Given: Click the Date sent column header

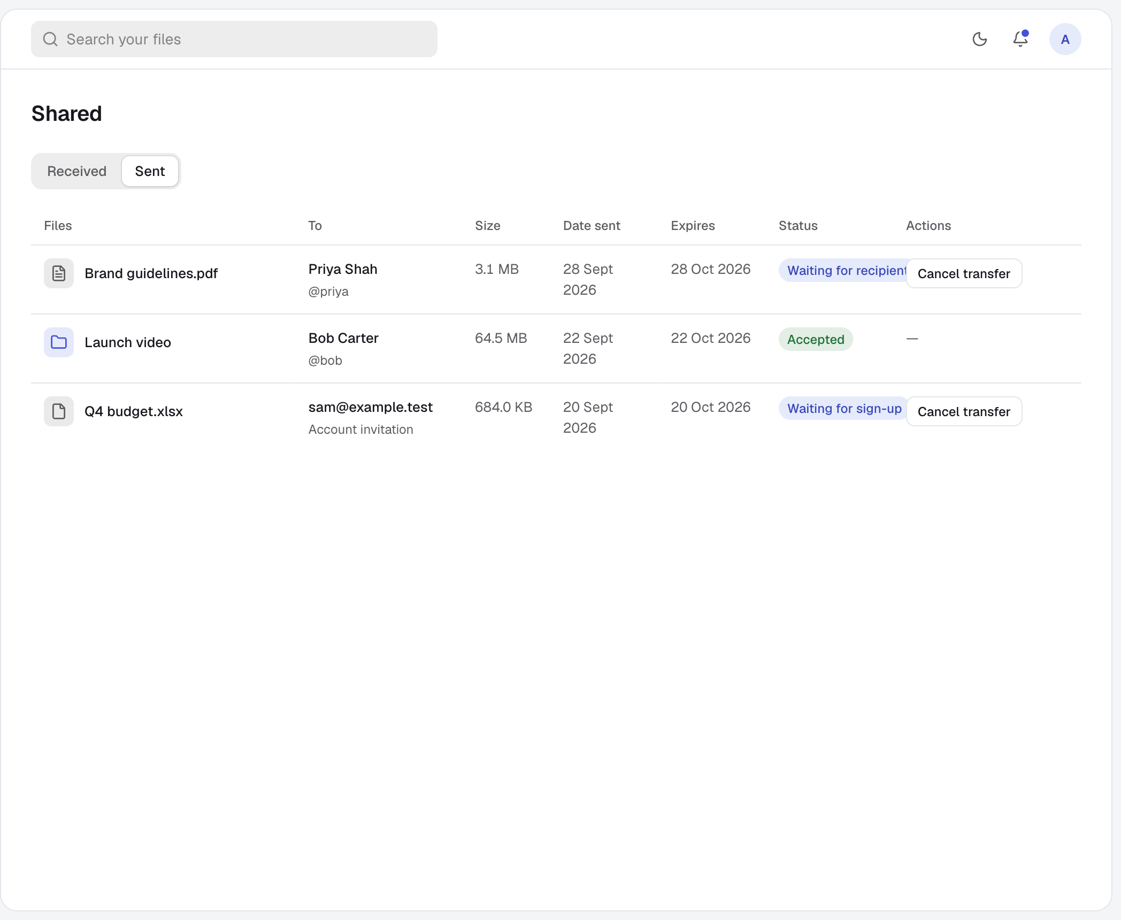Looking at the screenshot, I should (x=592, y=226).
